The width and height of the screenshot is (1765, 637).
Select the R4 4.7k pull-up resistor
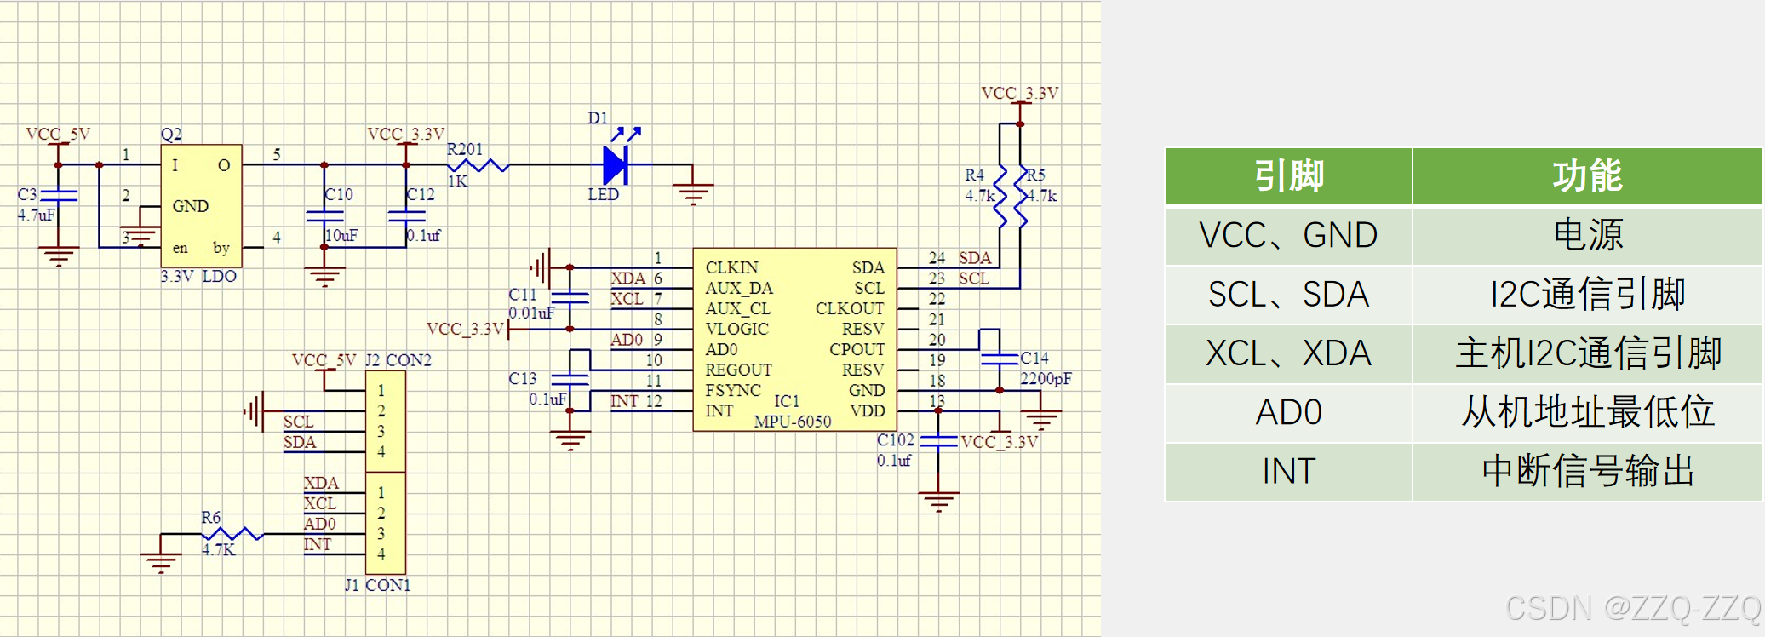tap(1000, 197)
